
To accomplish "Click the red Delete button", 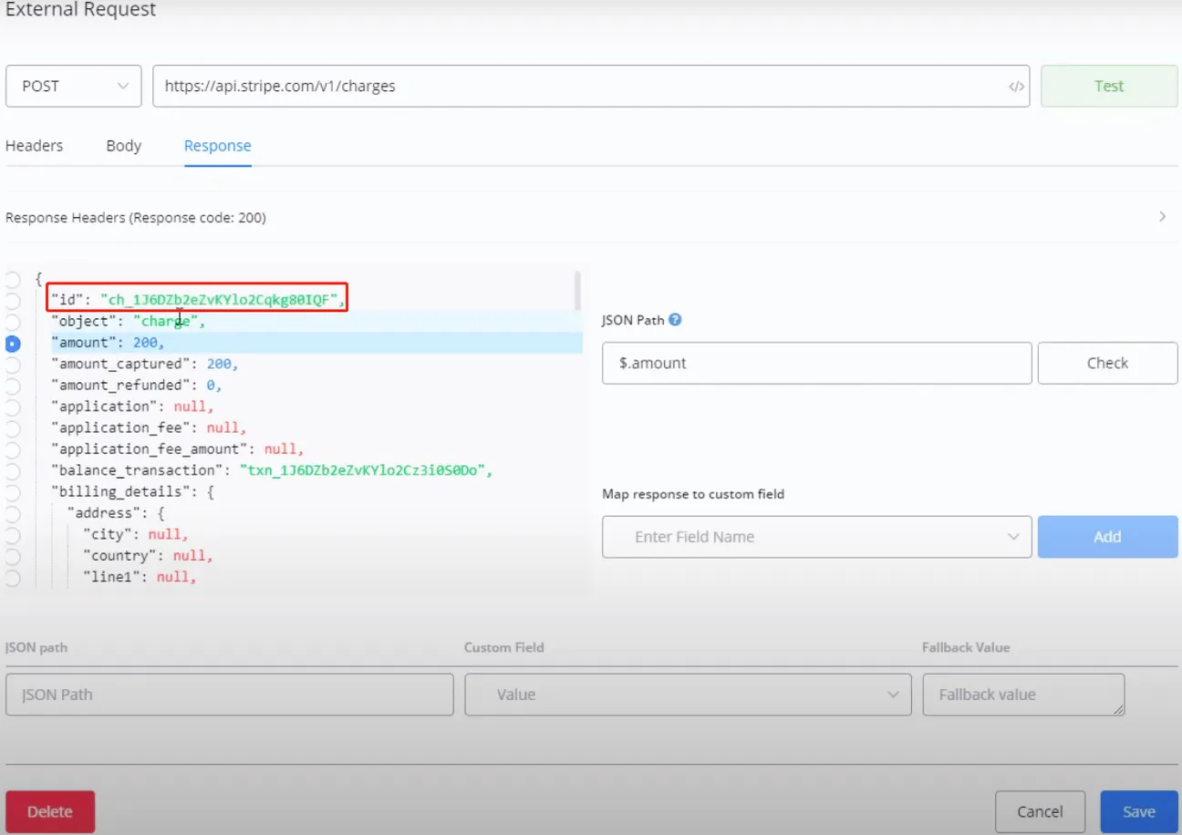I will (50, 811).
